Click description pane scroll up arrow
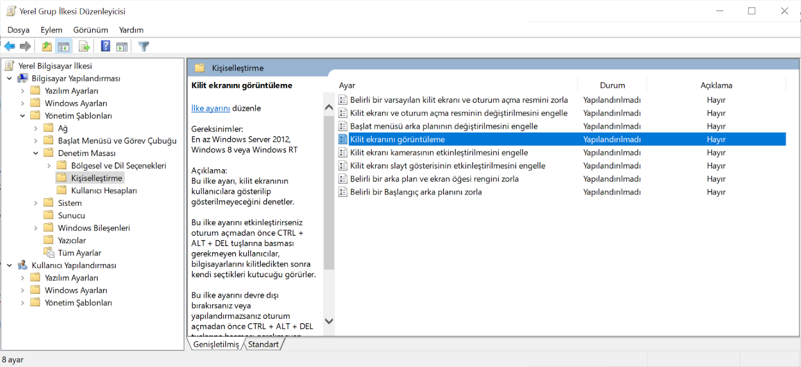Image resolution: width=801 pixels, height=367 pixels. point(329,107)
